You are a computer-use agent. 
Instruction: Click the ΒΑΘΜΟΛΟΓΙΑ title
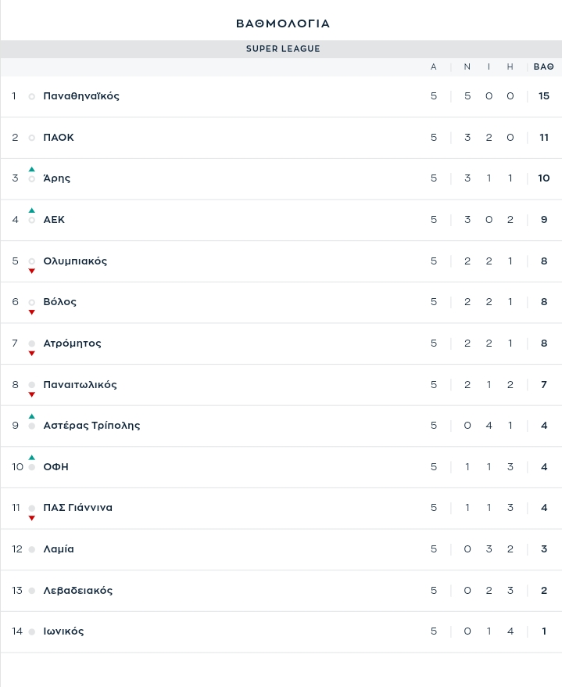point(283,23)
